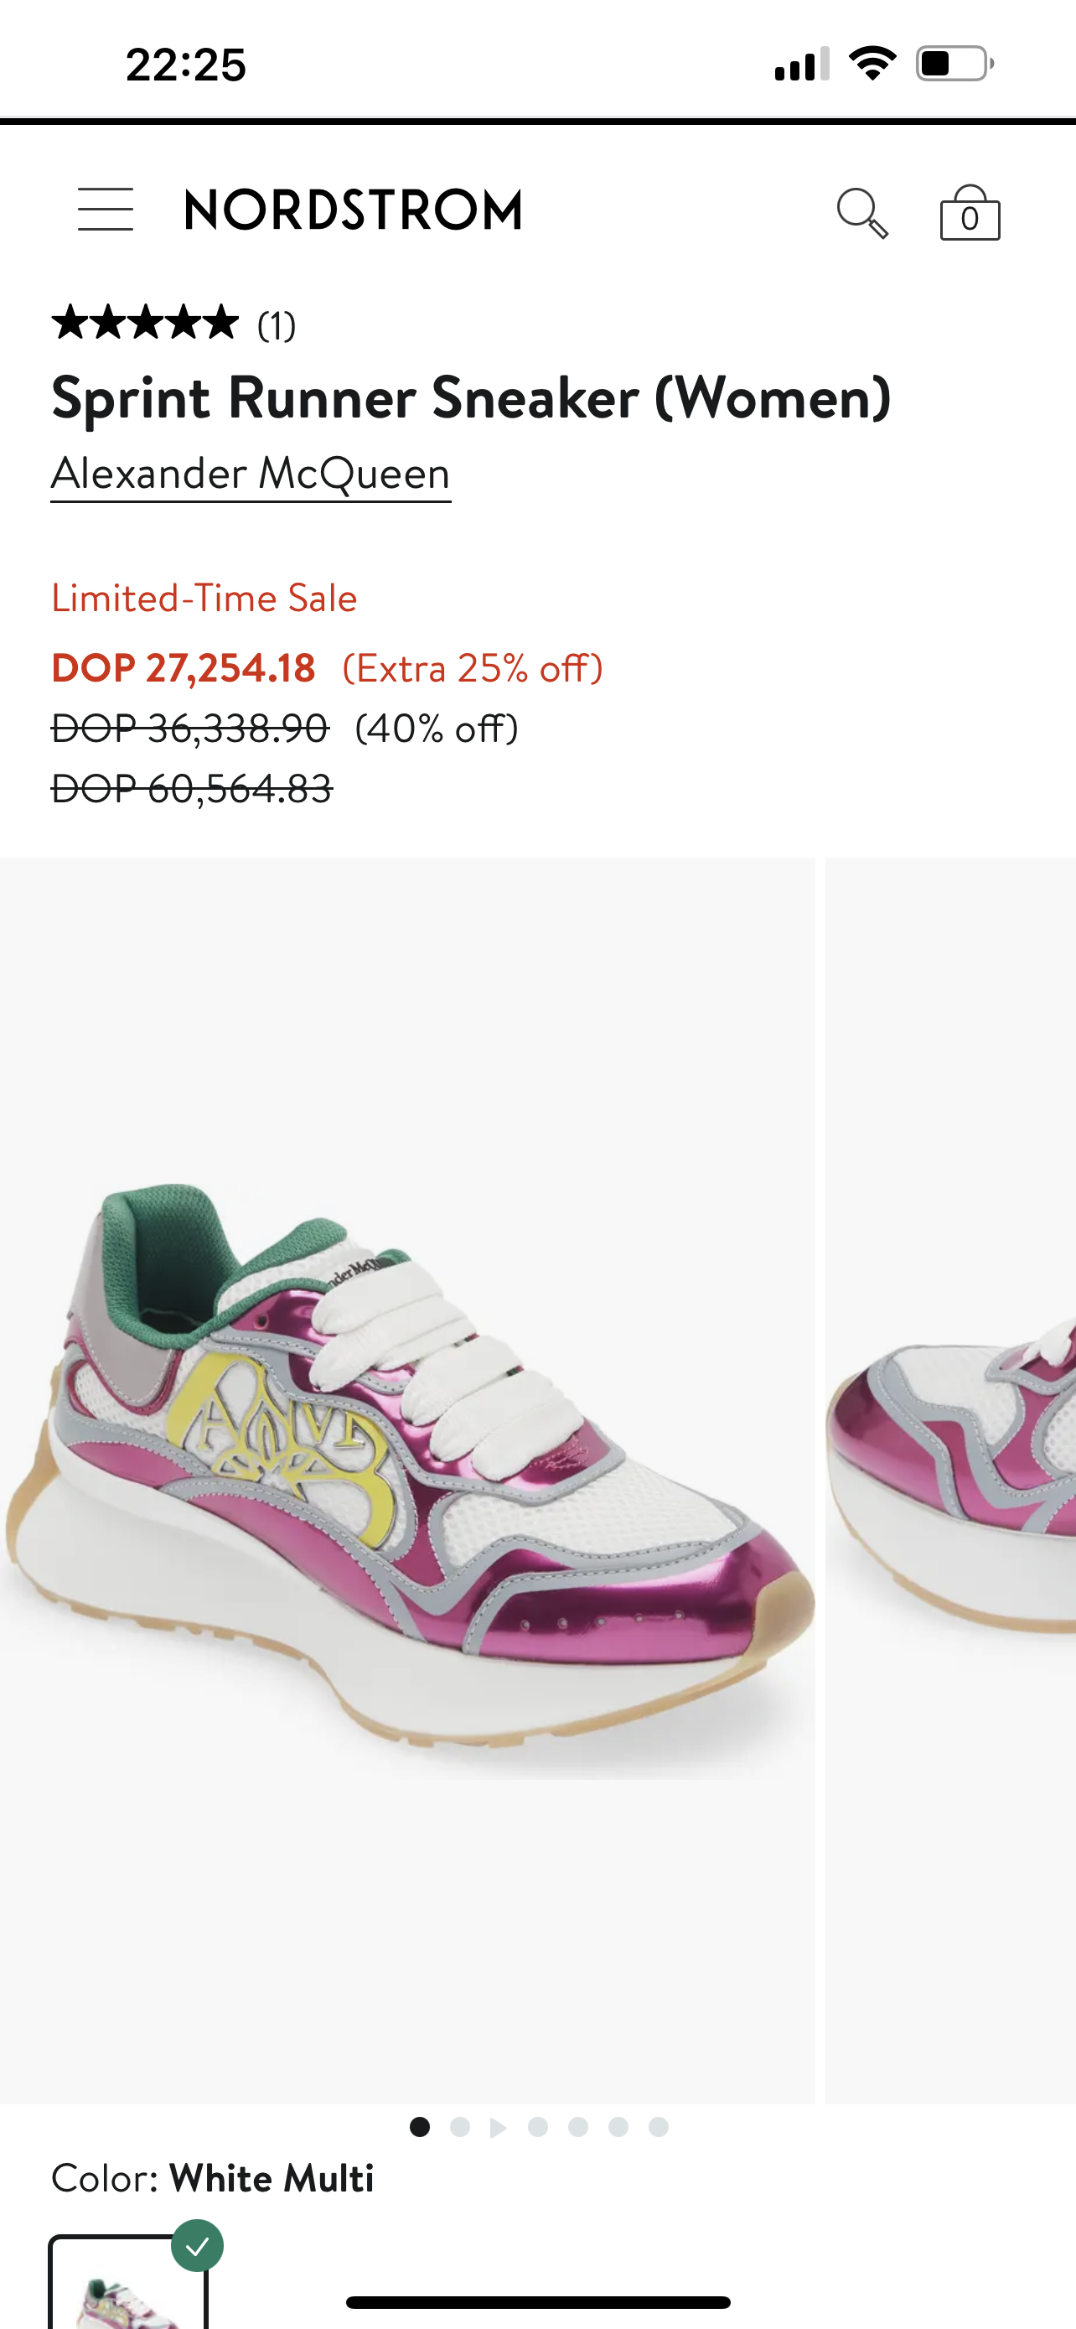The height and width of the screenshot is (2329, 1076).
Task: Jump to last carousel image dot
Action: 659,2126
